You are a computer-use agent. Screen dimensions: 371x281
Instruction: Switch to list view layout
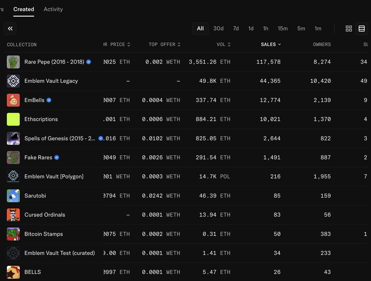pyautogui.click(x=362, y=29)
